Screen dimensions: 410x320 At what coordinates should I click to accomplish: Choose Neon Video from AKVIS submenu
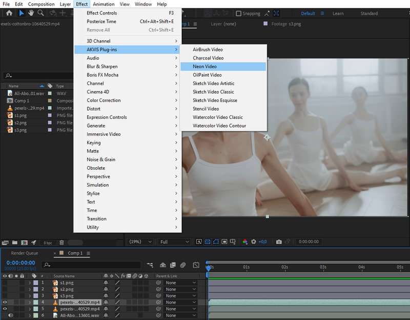click(x=223, y=67)
